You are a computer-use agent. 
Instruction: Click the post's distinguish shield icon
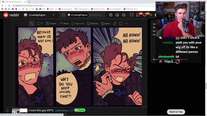point(120,24)
